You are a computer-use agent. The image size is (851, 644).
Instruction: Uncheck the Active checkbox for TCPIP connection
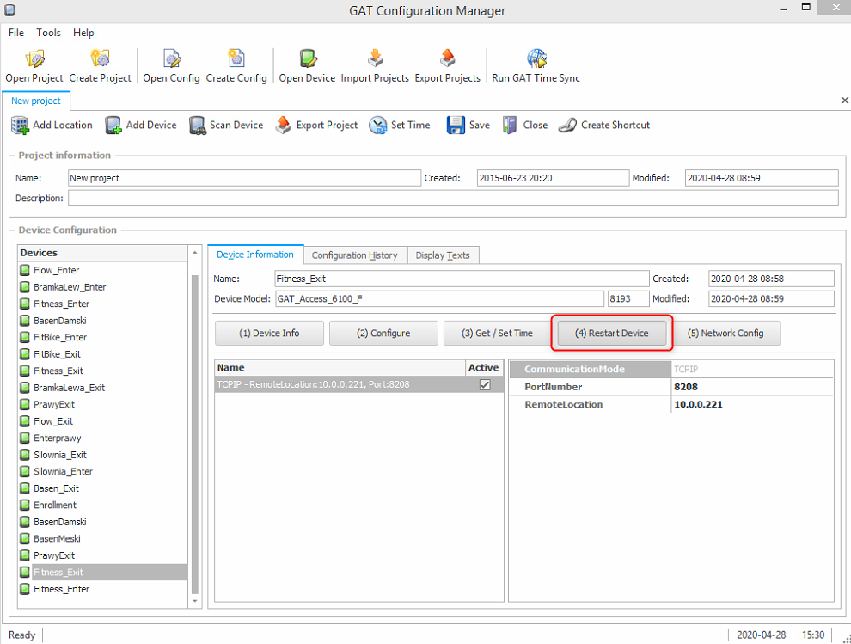tap(485, 385)
